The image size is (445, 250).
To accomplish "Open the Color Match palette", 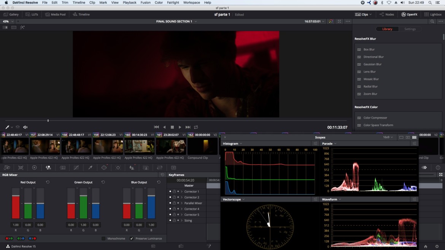I will [x=21, y=168].
